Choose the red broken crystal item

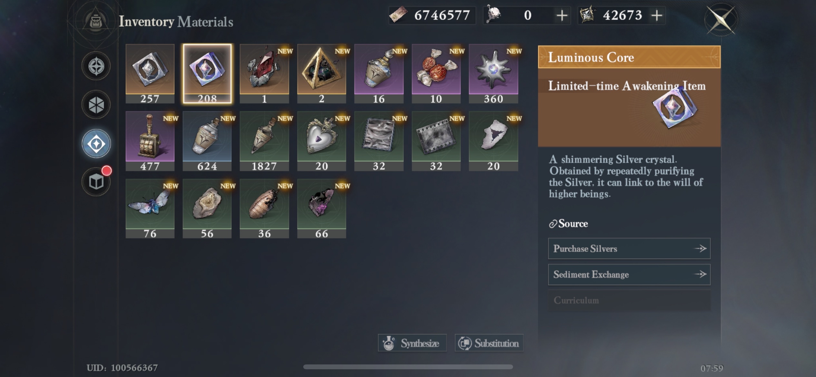pyautogui.click(x=264, y=73)
